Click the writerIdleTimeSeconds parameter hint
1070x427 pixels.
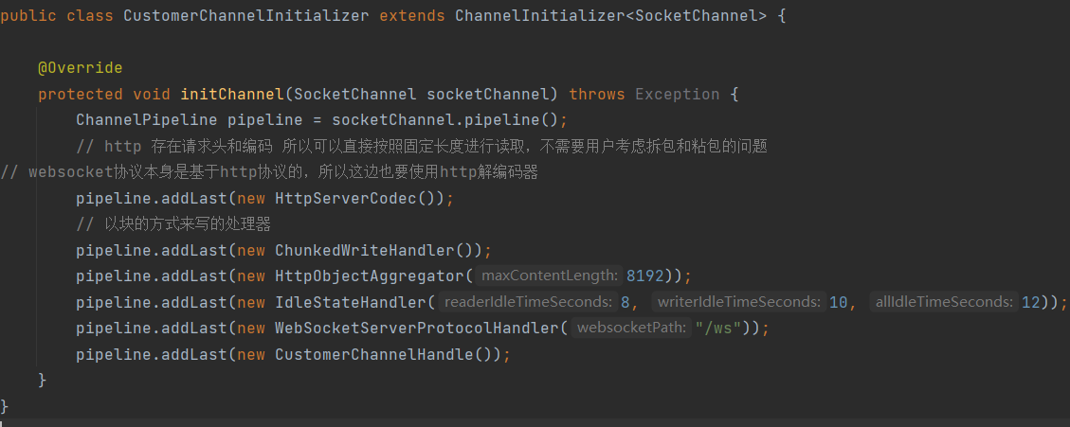click(739, 303)
